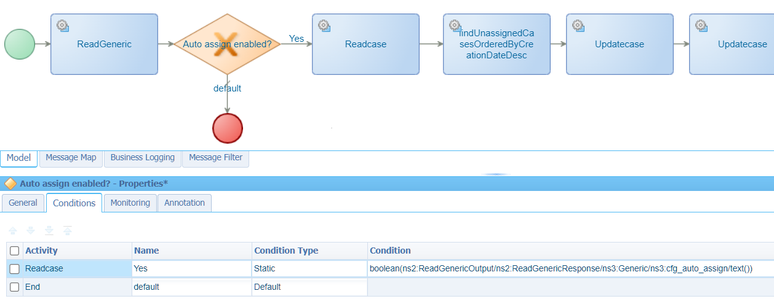Click the gear icon on ReadGeneric task

point(62,25)
